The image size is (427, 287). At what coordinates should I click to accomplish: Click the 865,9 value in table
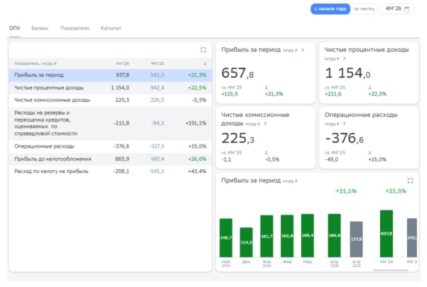[x=122, y=159]
